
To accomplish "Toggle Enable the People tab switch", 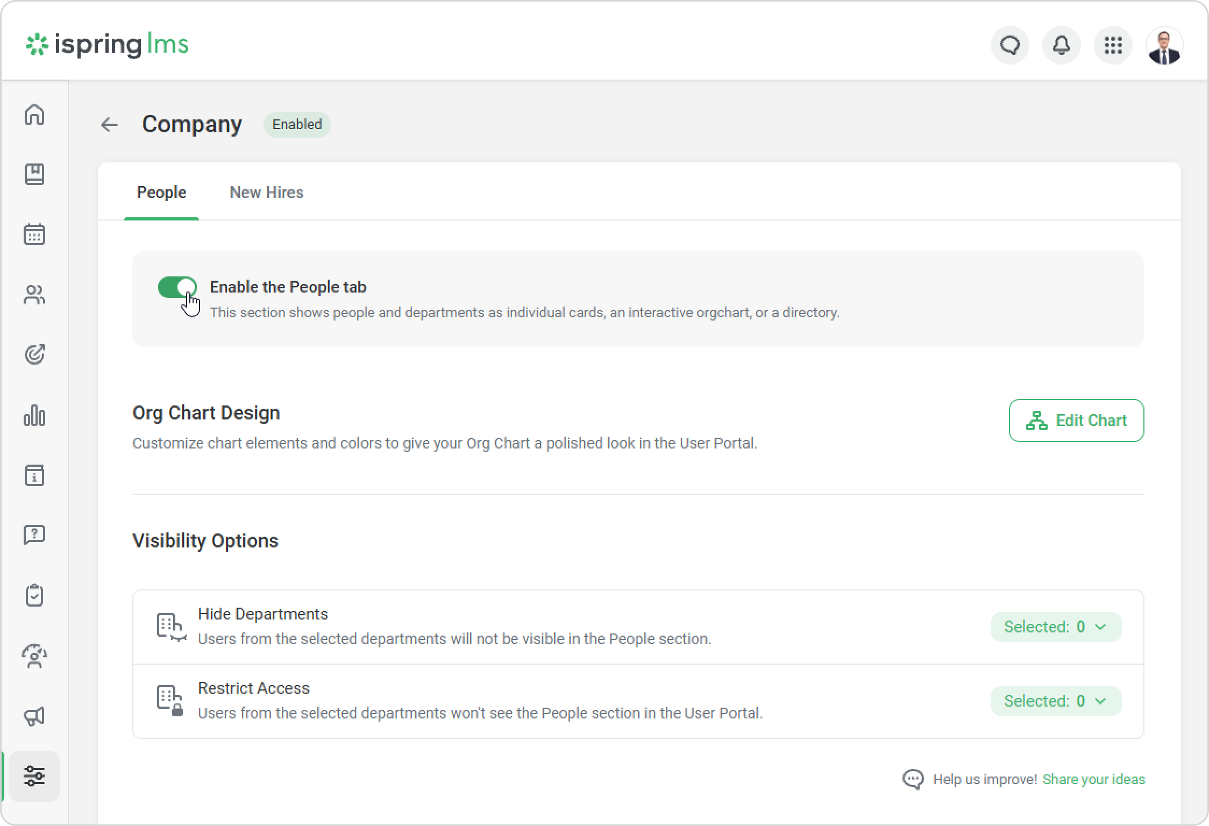I will [x=177, y=287].
